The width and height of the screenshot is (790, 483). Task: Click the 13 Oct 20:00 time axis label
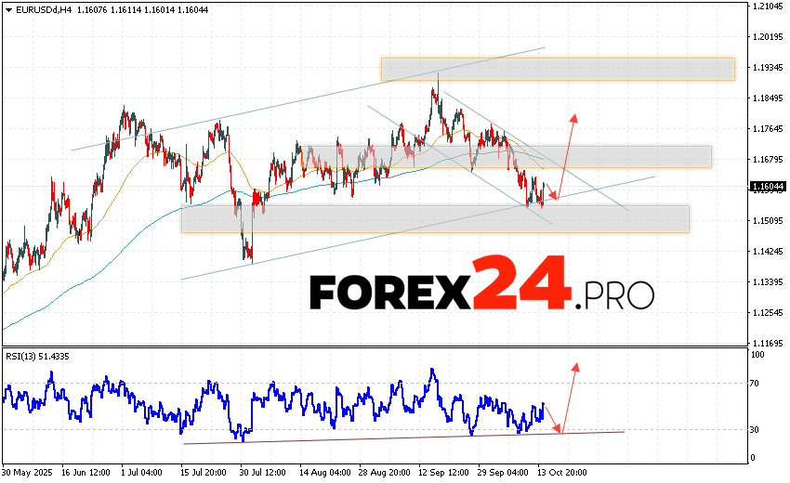tap(563, 472)
